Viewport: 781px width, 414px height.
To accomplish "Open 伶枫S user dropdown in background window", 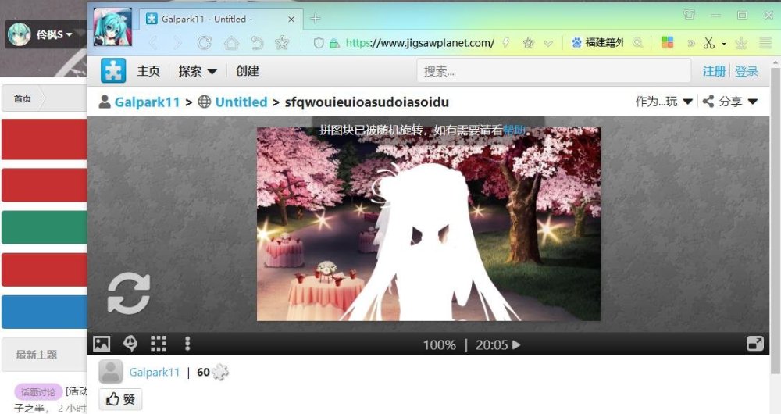I will click(x=43, y=34).
